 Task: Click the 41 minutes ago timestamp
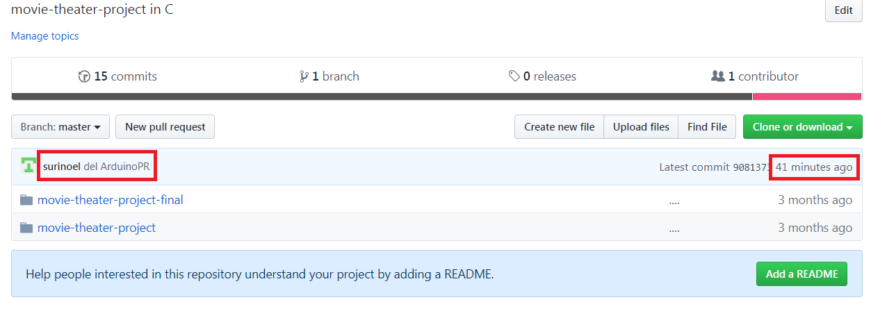click(x=814, y=167)
